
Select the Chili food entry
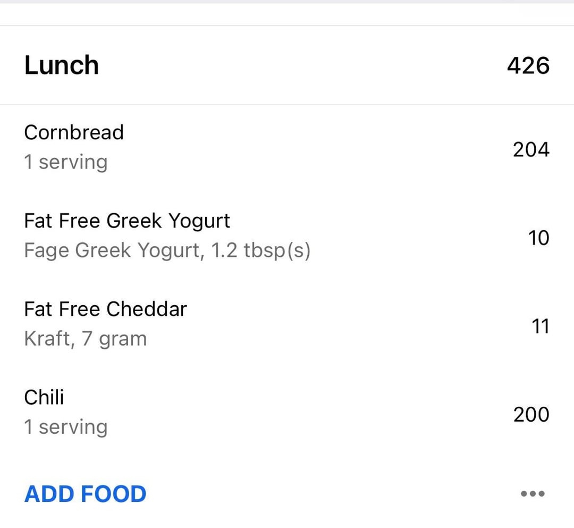[x=44, y=397]
